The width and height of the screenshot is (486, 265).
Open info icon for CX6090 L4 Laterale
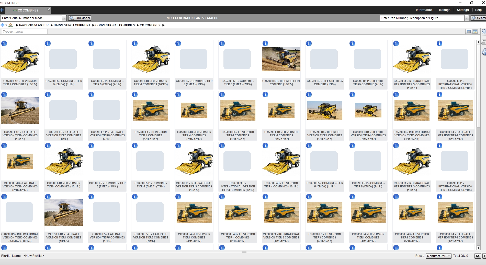pos(439,197)
